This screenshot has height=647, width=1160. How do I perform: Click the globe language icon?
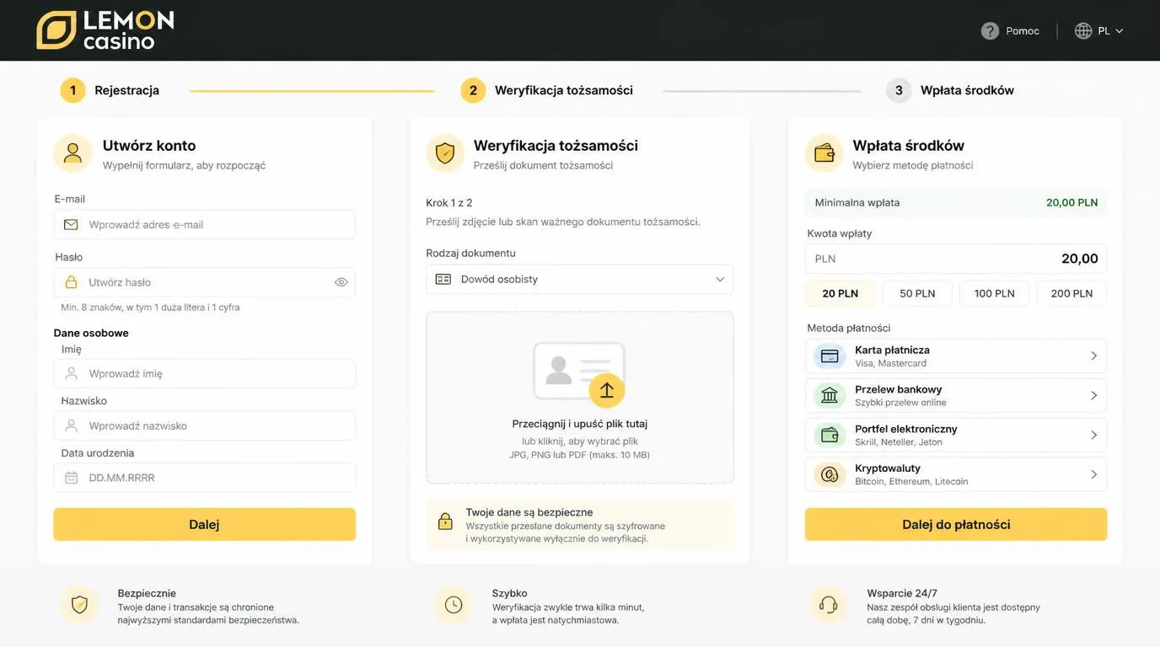(1083, 31)
